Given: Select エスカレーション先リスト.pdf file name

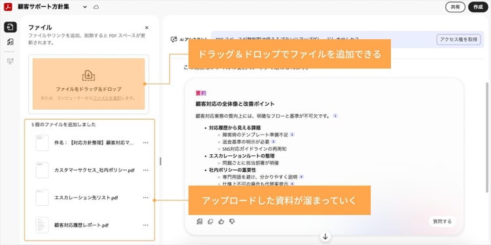Looking at the screenshot, I should pyautogui.click(x=86, y=198).
